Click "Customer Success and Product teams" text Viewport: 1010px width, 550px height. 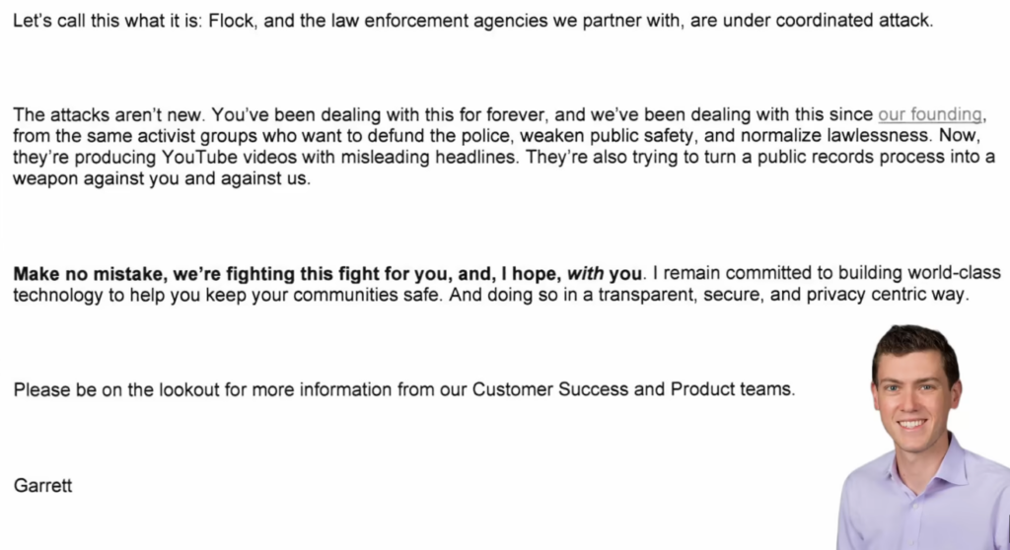[x=632, y=389]
